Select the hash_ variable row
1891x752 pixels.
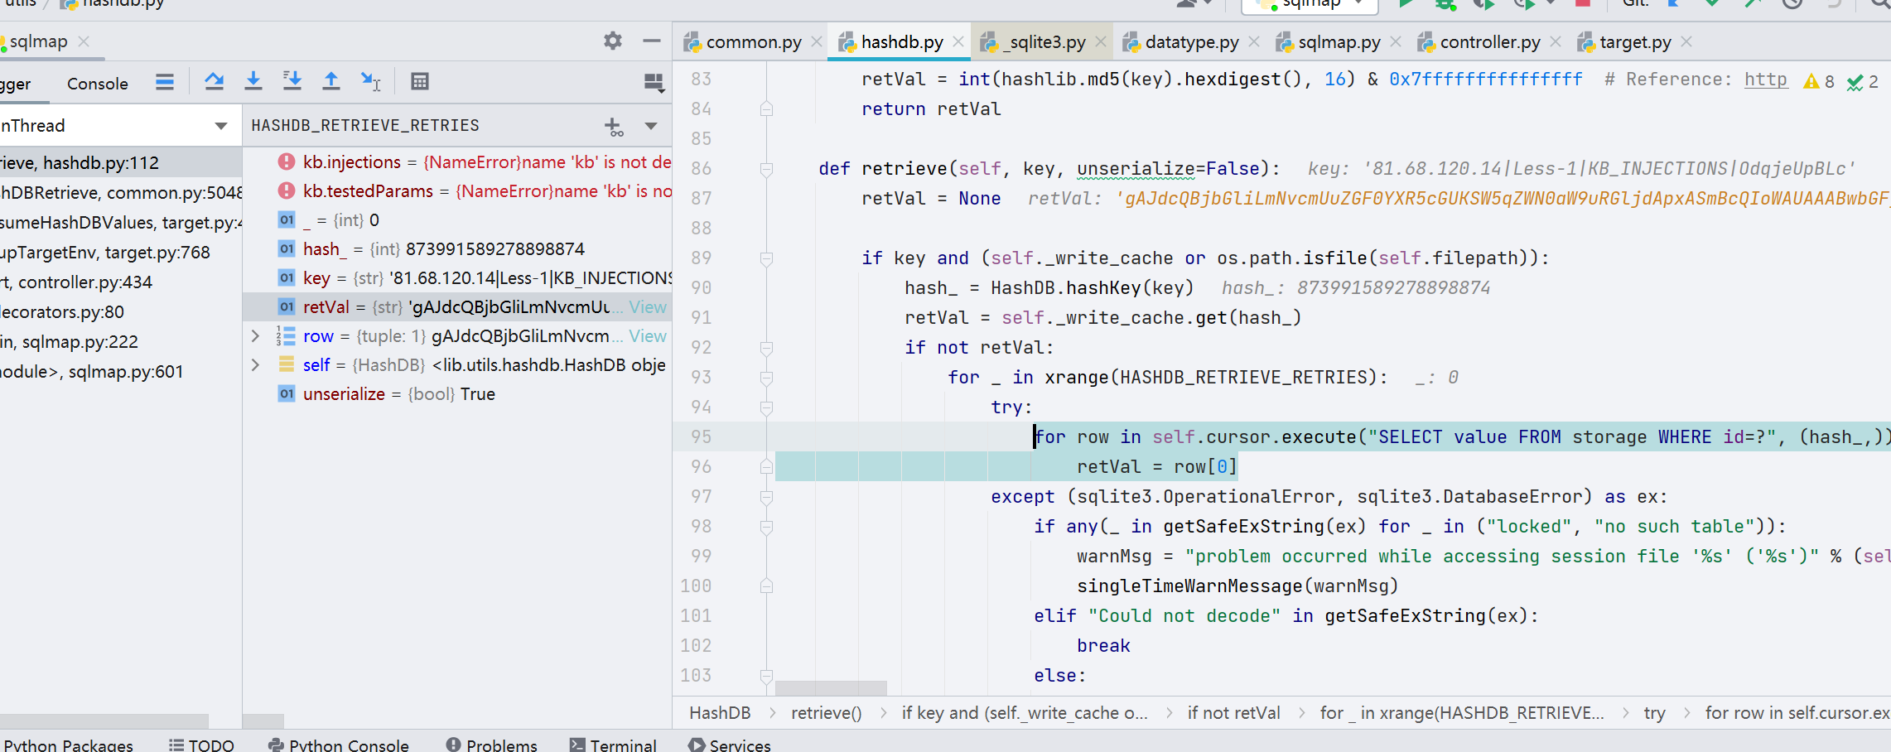click(457, 248)
